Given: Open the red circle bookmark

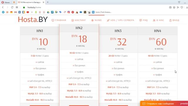Looking at the screenshot, I should tap(73, 12).
